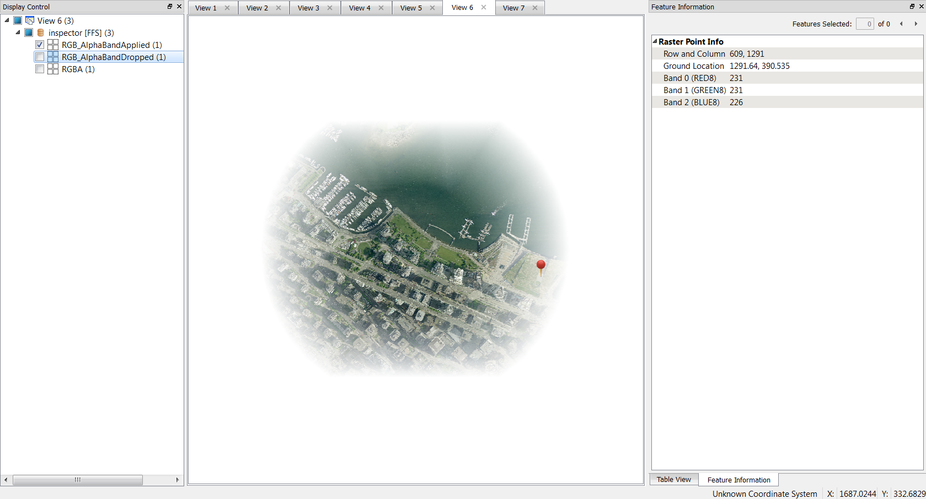The image size is (926, 499).
Task: Go to previous selected feature arrow
Action: [x=901, y=24]
